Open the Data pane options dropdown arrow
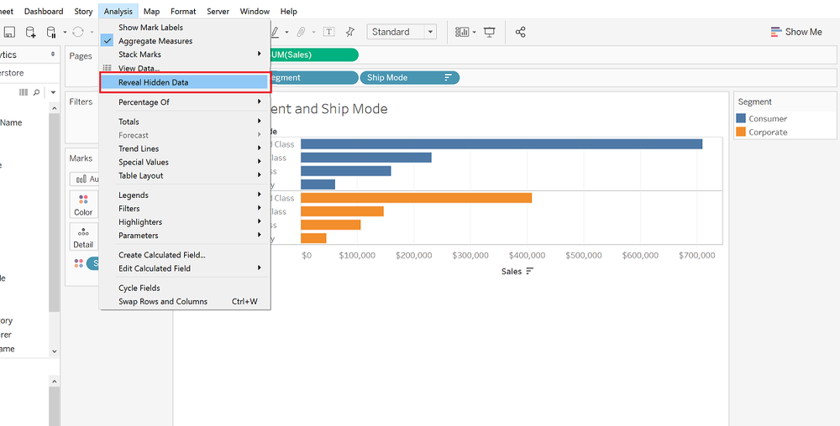840x426 pixels. tap(53, 92)
